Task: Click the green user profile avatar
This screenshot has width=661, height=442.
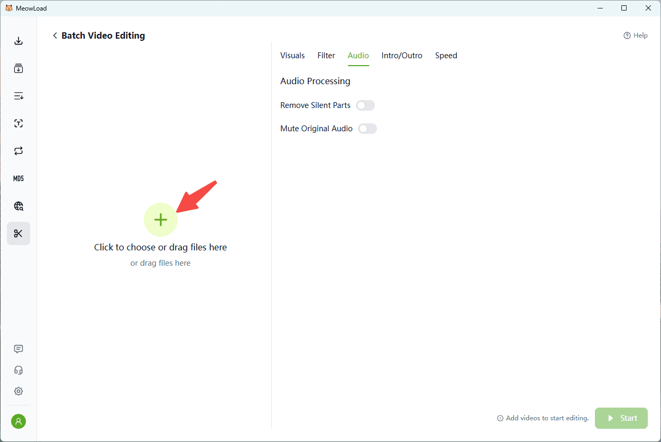Action: coord(19,421)
